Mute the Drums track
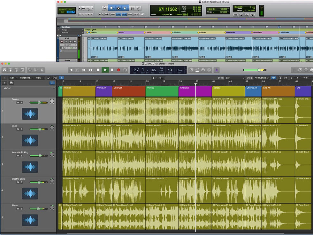Viewport: 313px width, 235px height. click(x=18, y=103)
